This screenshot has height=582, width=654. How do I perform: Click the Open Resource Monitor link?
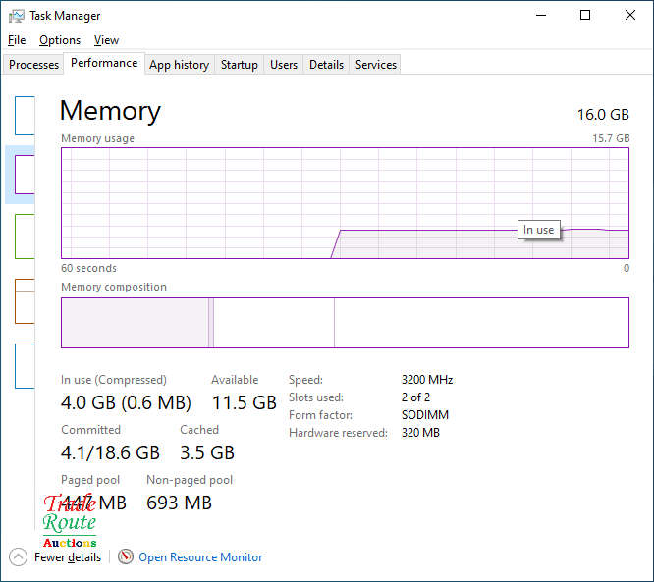click(200, 557)
